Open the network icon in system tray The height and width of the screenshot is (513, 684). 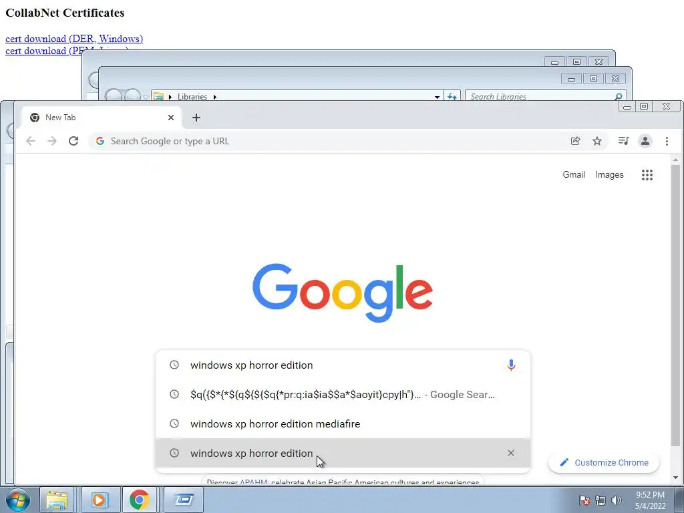point(601,500)
